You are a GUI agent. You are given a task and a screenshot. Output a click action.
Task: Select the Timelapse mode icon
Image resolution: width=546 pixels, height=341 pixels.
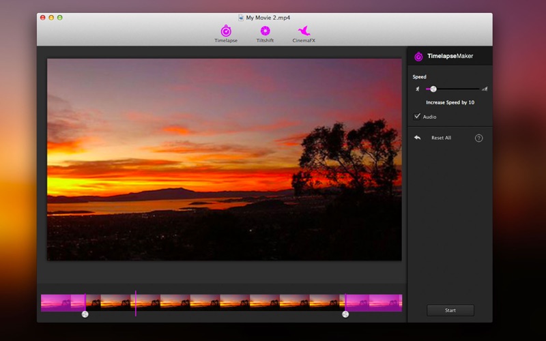[226, 31]
